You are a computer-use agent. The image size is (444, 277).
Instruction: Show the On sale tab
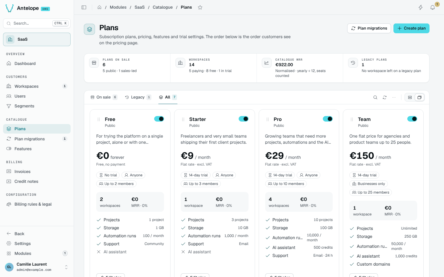coord(104,97)
